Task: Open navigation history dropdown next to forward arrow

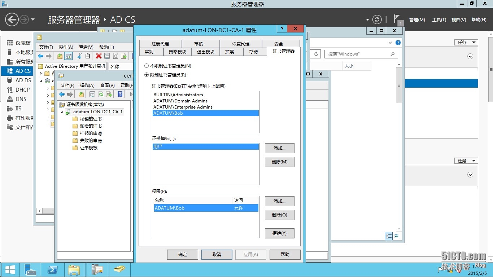Action: (33, 19)
